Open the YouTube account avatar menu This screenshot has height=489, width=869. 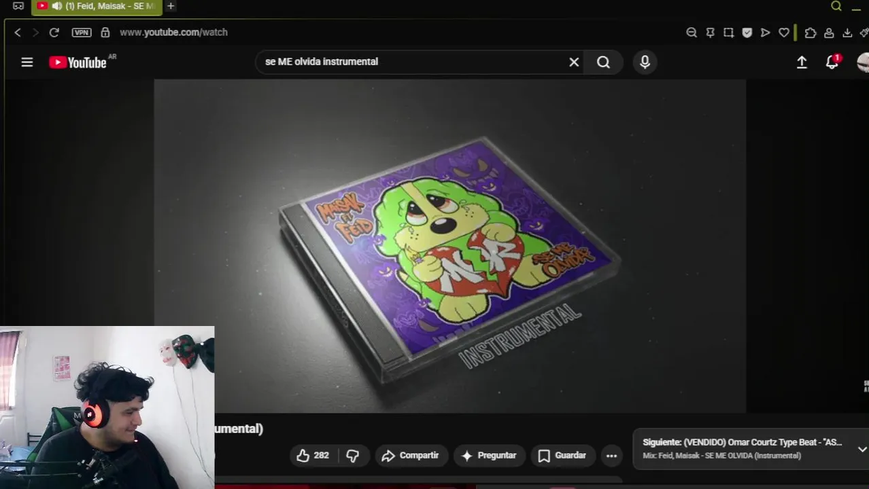click(x=863, y=62)
